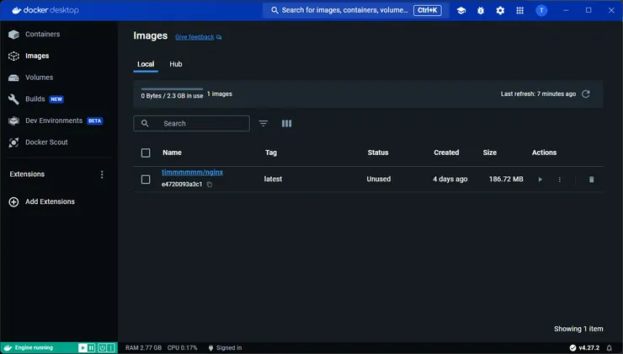Switch to the Local tab

(x=146, y=64)
